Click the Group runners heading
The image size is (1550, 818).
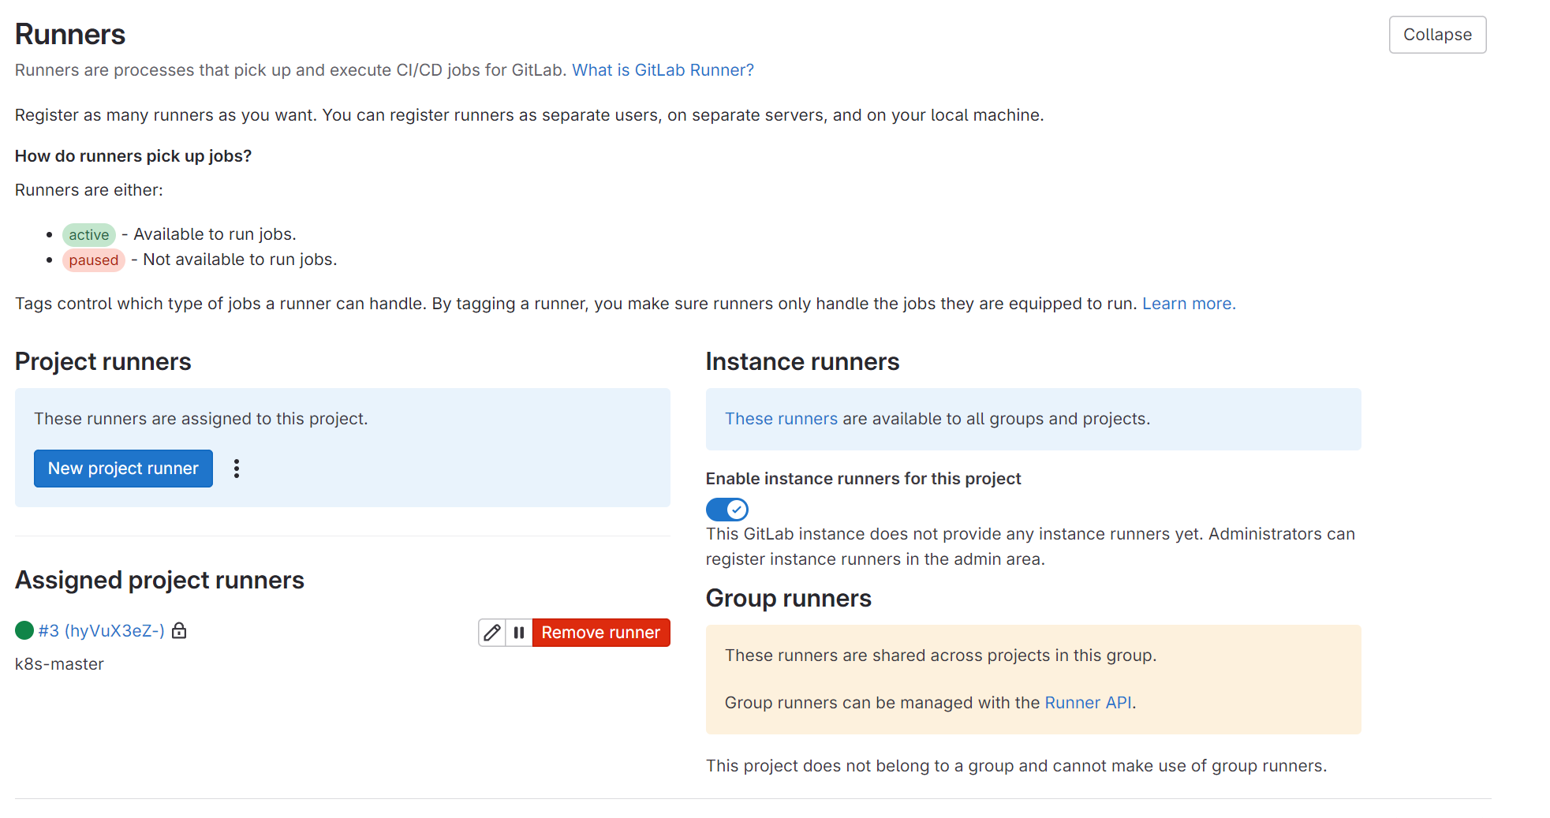(789, 598)
